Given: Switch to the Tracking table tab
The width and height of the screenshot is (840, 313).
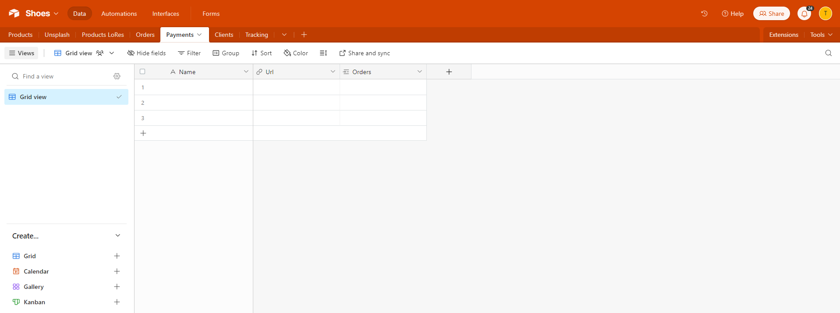Looking at the screenshot, I should (256, 35).
